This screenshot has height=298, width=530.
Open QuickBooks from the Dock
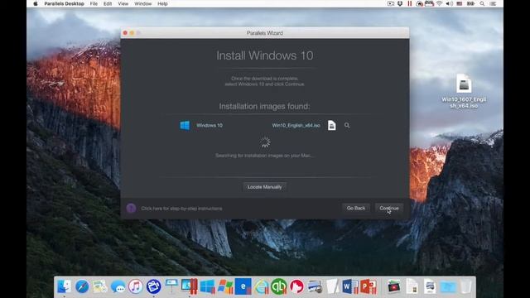pos(279,286)
